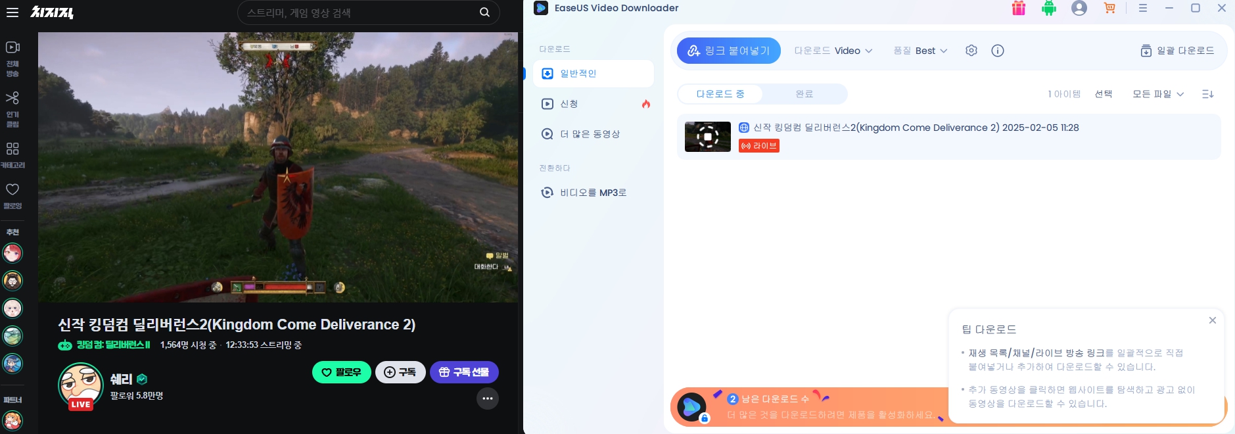Open the more options ellipsis button below 구독 선물
The height and width of the screenshot is (434, 1235).
488,398
